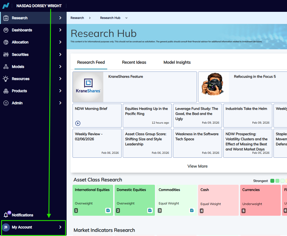
Task: Open the International Equities document icon
Action: point(108,210)
